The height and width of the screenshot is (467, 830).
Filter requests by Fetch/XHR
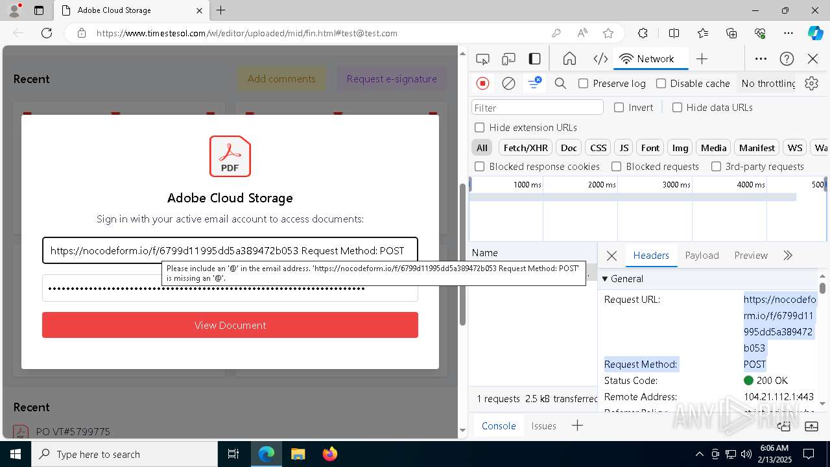tap(525, 148)
